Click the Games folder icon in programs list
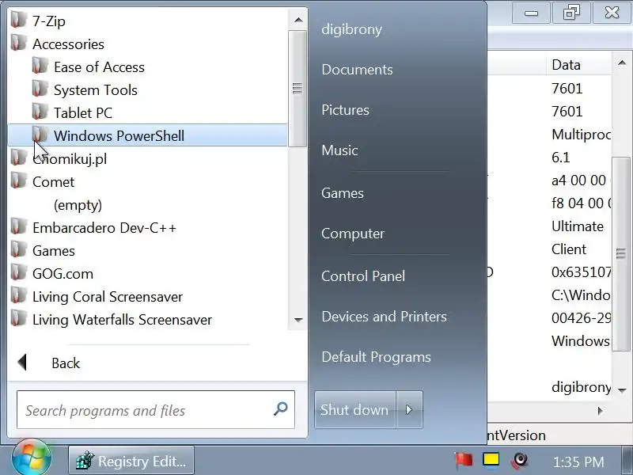633x475 pixels. point(18,250)
